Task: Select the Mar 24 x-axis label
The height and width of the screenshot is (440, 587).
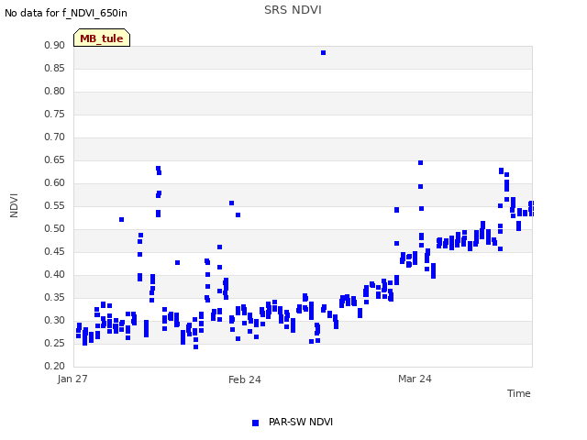Action: (x=415, y=379)
